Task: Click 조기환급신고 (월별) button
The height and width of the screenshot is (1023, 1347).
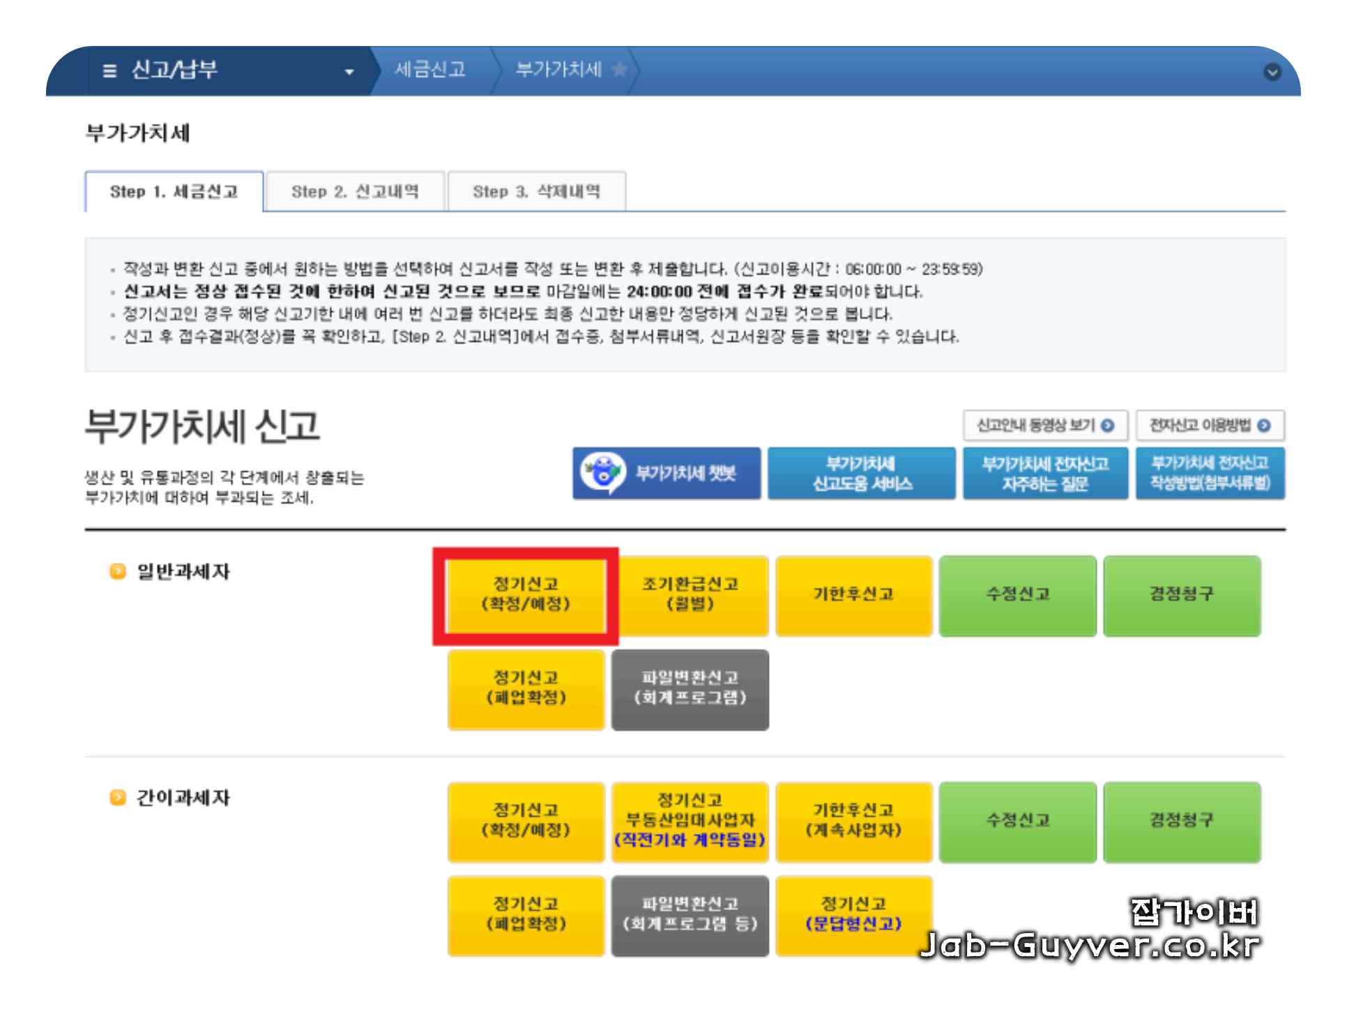Action: click(690, 594)
